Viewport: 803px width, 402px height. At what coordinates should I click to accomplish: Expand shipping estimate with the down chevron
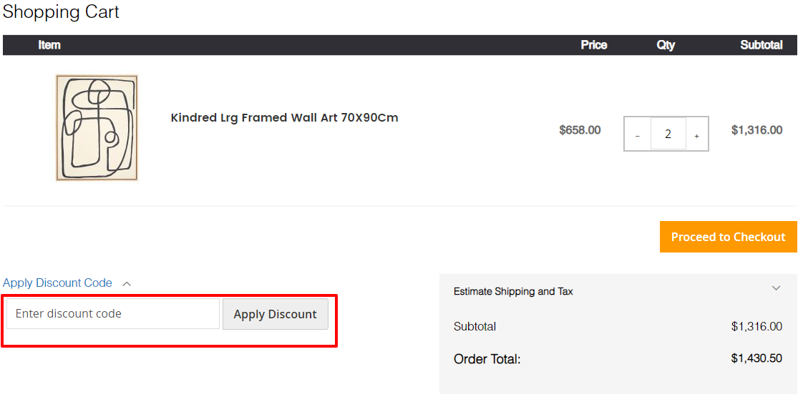click(776, 288)
